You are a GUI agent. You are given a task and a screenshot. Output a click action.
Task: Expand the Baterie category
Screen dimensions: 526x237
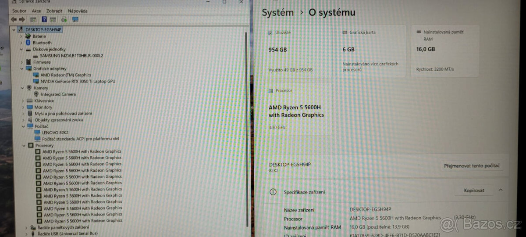tap(21, 36)
